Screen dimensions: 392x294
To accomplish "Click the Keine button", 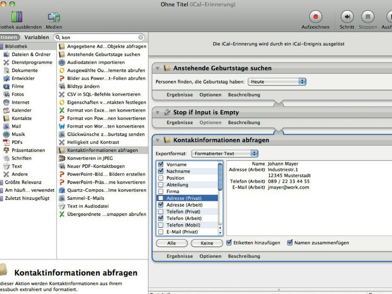I will tap(207, 244).
